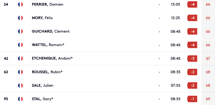Viewport: 215px width, 105px height.
Task: Click ETCHENIQUE, Andoni* name
Action: [x=52, y=59]
